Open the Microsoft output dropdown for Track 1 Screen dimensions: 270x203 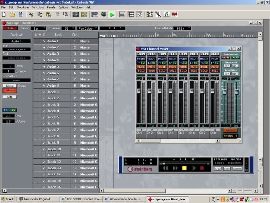89,92
